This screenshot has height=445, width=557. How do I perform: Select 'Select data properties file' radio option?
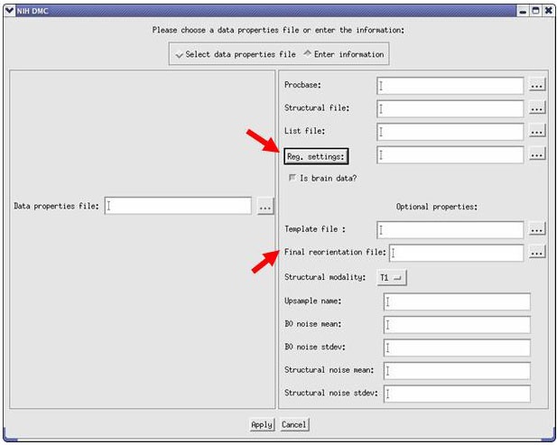click(x=236, y=54)
